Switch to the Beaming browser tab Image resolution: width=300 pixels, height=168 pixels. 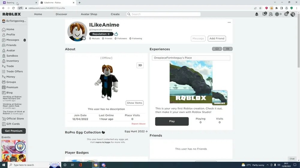coord(19,3)
